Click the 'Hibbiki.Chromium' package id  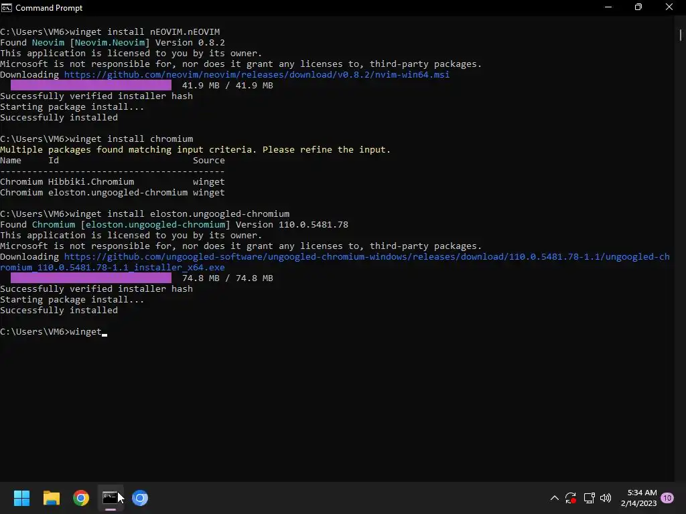[91, 182]
